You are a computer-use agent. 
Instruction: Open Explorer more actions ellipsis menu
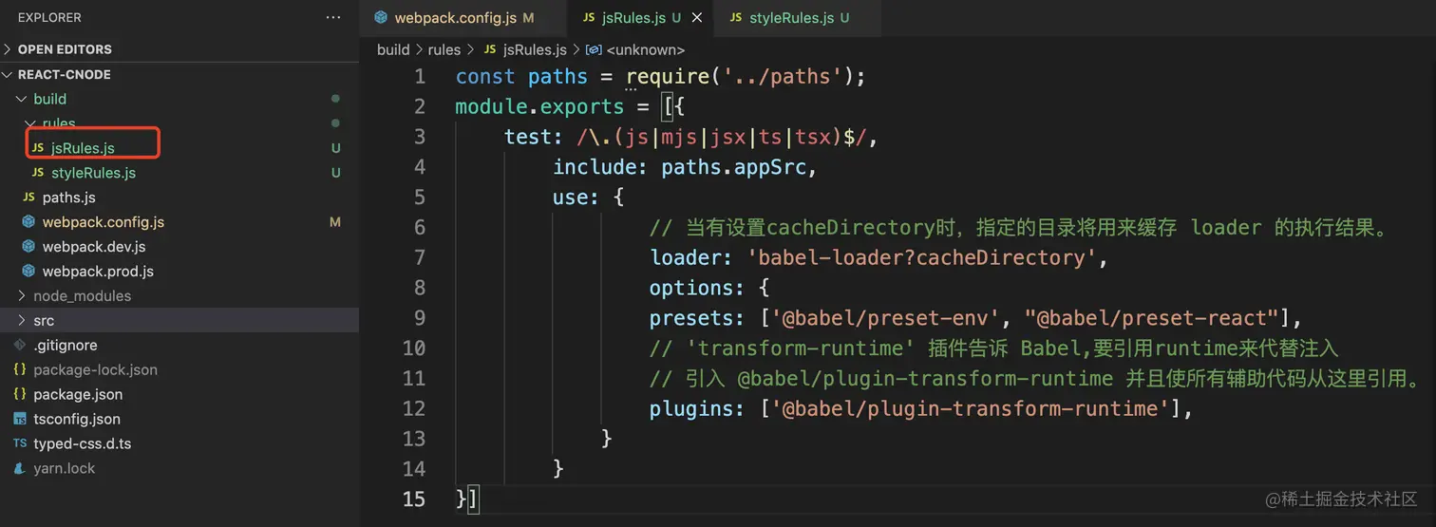point(332,17)
